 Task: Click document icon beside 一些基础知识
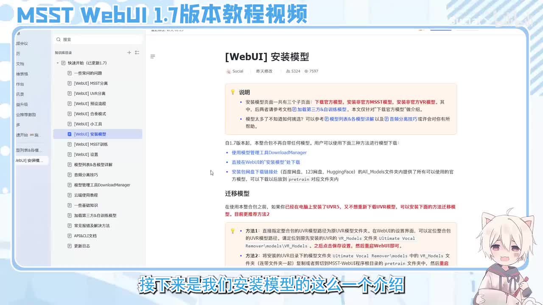(70, 205)
